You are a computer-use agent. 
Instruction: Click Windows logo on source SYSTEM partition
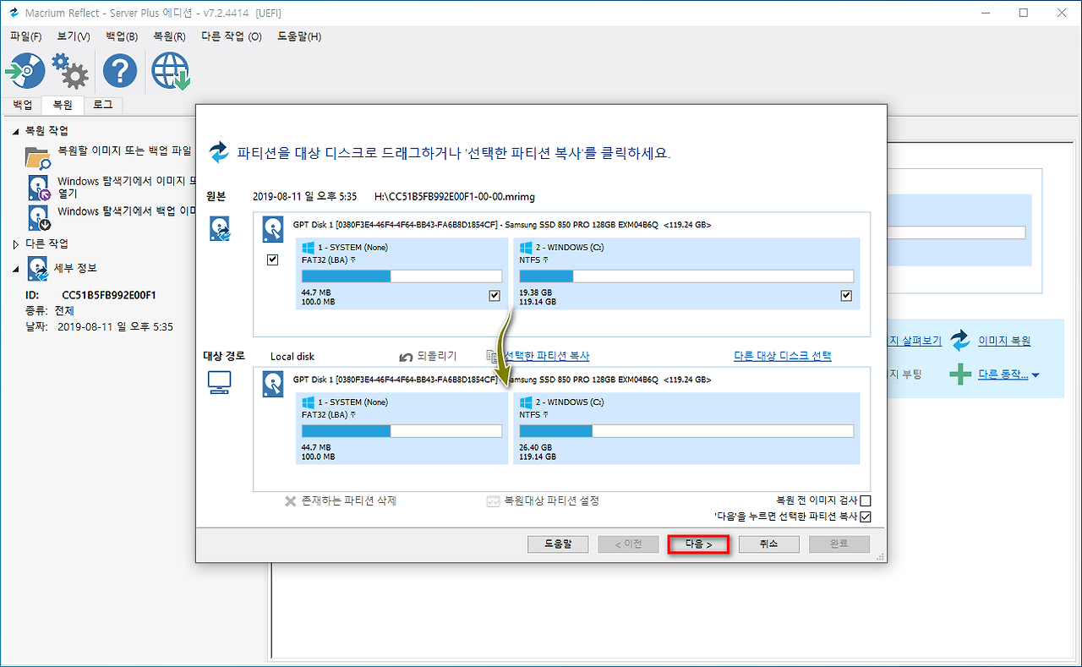point(308,248)
